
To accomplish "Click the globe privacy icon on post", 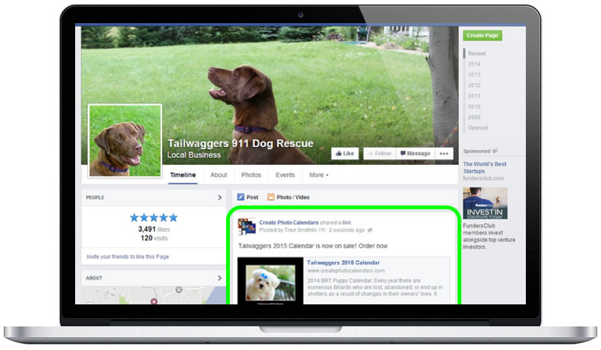I will click(370, 230).
